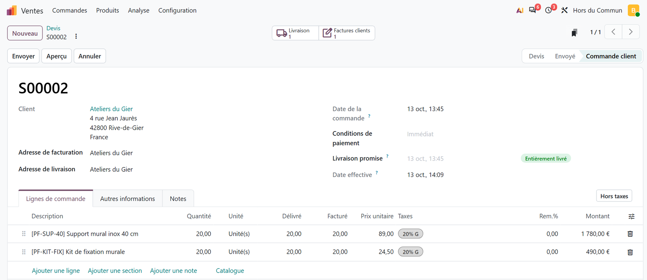Select the Lignes de commande tab
The height and width of the screenshot is (280, 647).
tap(56, 199)
